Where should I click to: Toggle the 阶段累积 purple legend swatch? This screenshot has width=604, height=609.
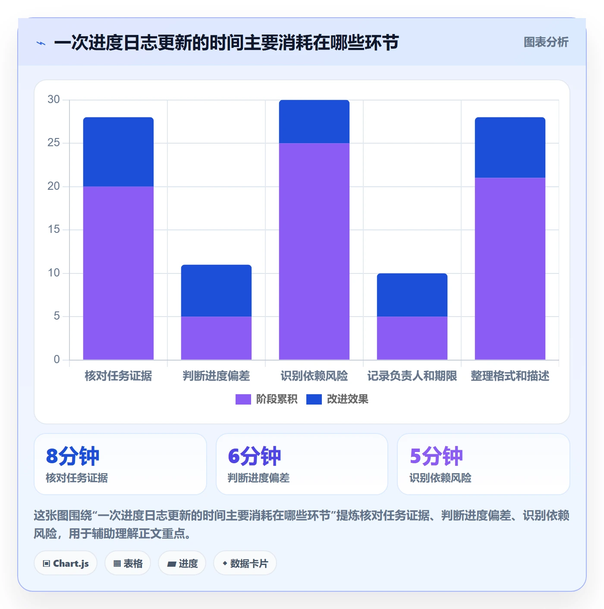[x=243, y=399]
